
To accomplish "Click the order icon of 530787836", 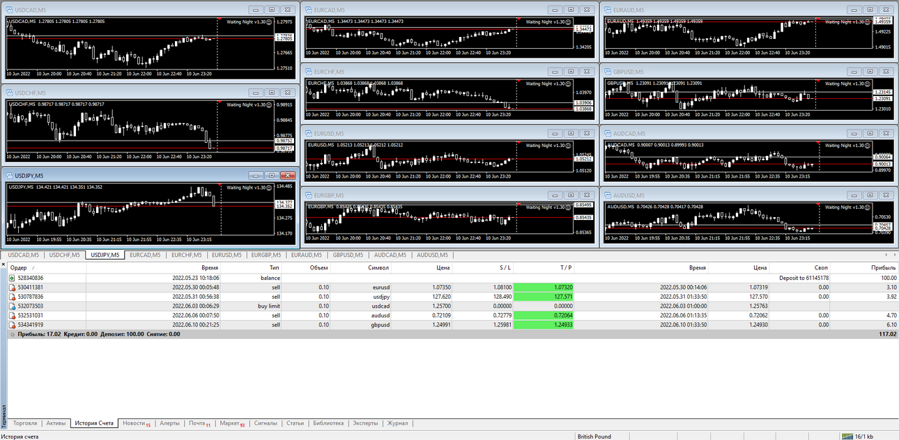I will 12,296.
